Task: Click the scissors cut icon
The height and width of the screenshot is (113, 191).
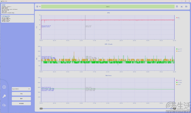Action: [182, 7]
